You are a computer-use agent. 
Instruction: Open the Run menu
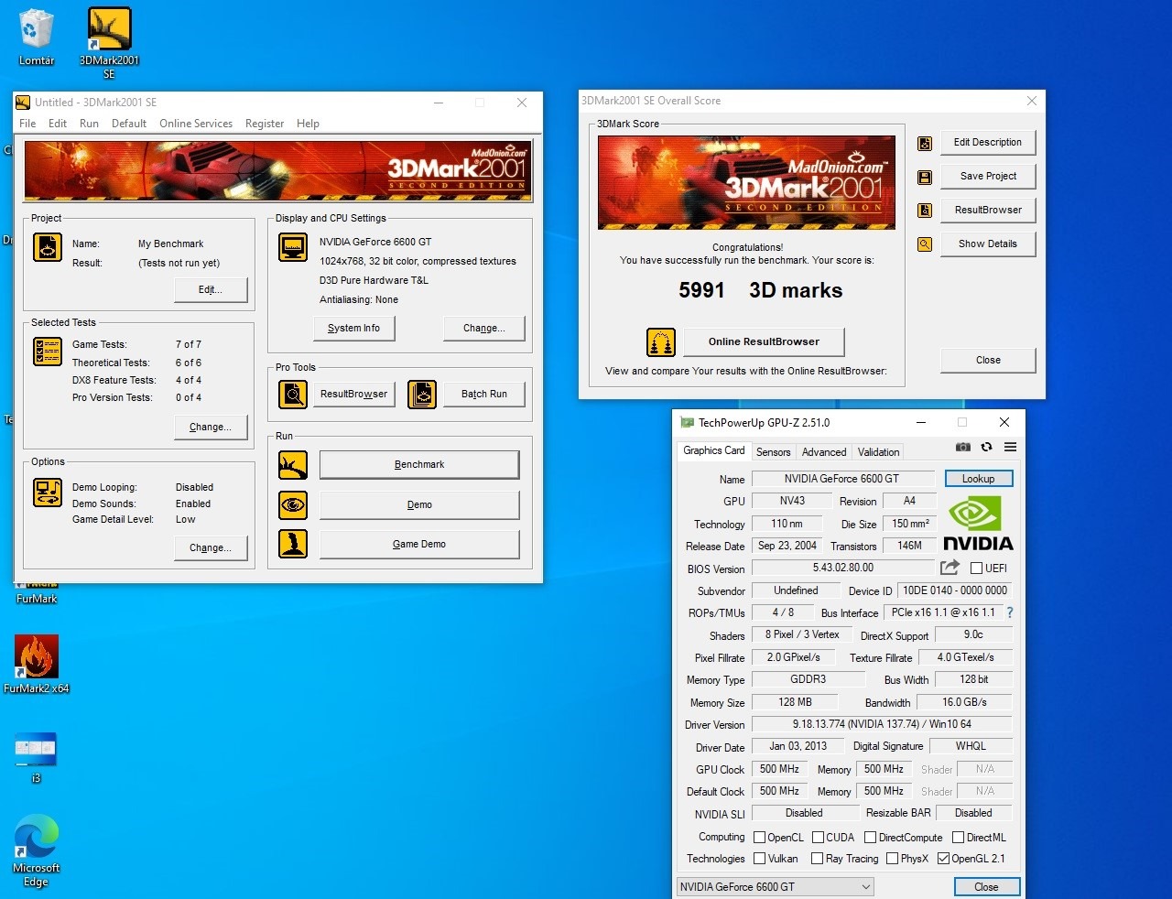pyautogui.click(x=89, y=124)
